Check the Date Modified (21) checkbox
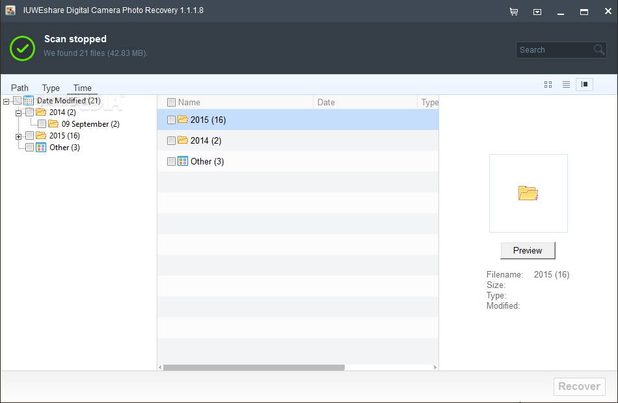The image size is (618, 403). point(18,101)
